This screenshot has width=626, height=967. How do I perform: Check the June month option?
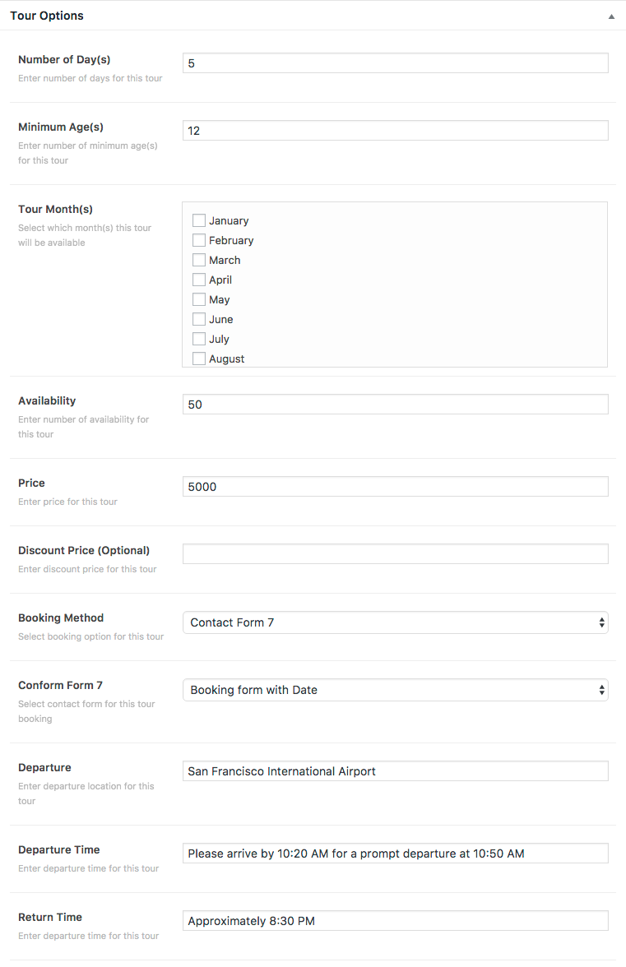198,319
